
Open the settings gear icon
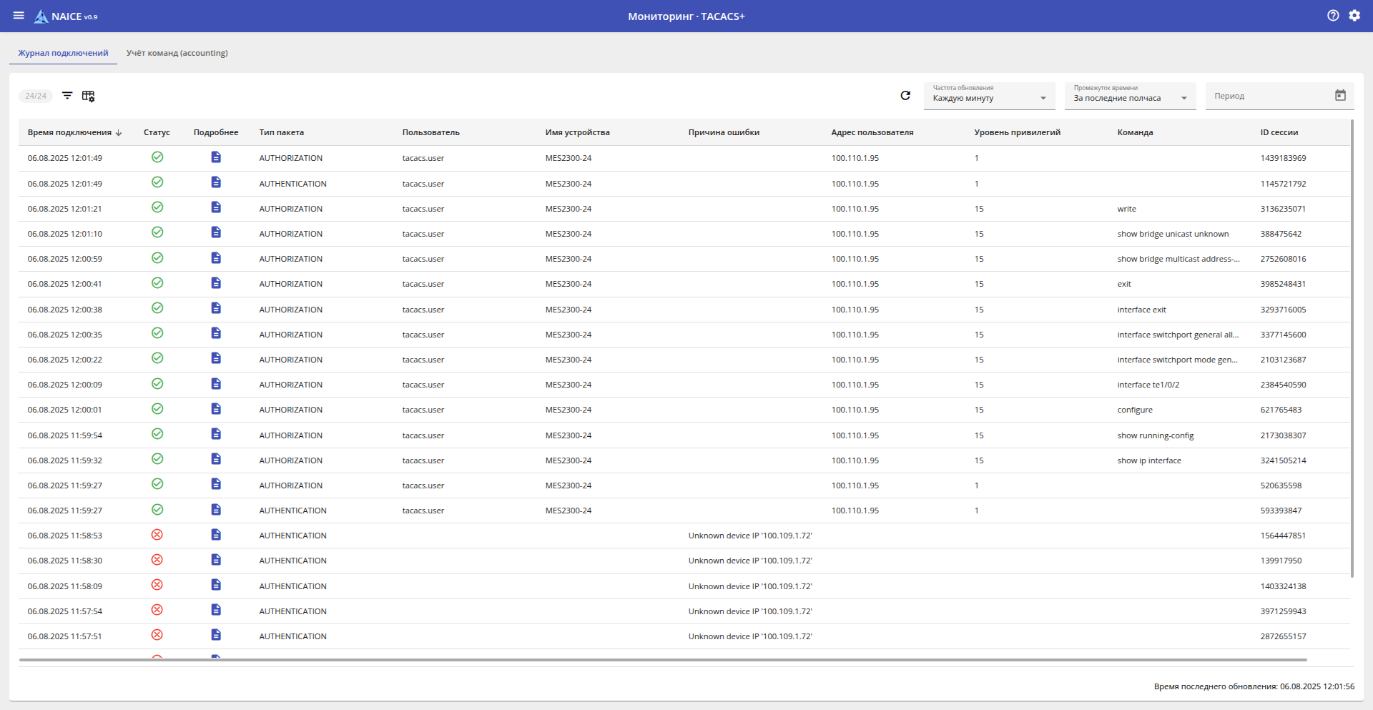[x=1354, y=16]
